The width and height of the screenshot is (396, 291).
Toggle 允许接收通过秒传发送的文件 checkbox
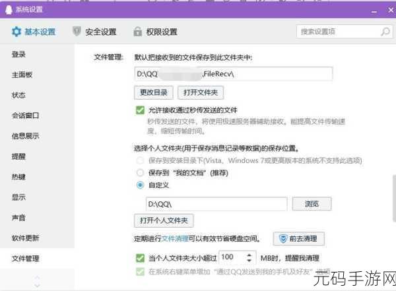tap(140, 110)
